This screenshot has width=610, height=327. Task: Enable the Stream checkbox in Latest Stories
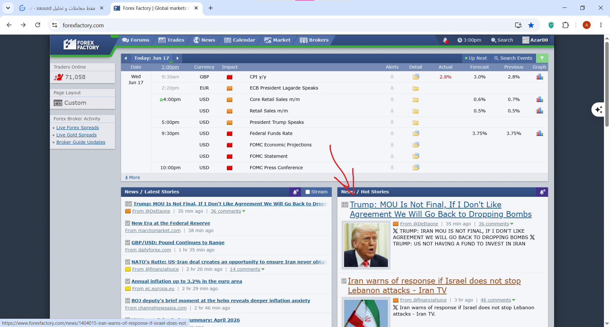point(308,192)
